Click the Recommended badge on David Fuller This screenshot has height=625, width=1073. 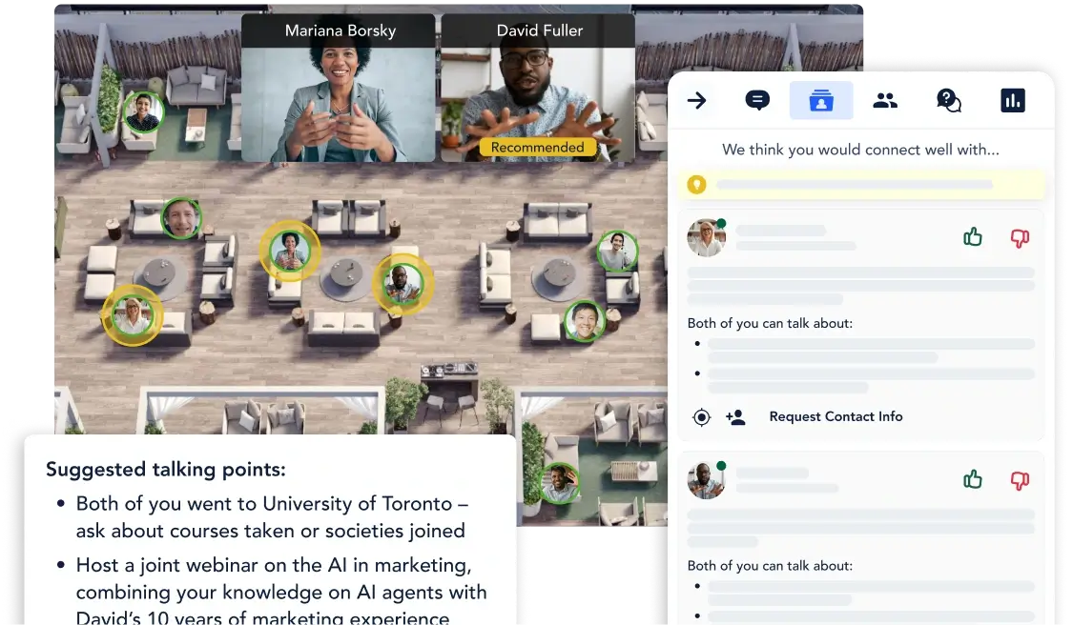(x=537, y=148)
